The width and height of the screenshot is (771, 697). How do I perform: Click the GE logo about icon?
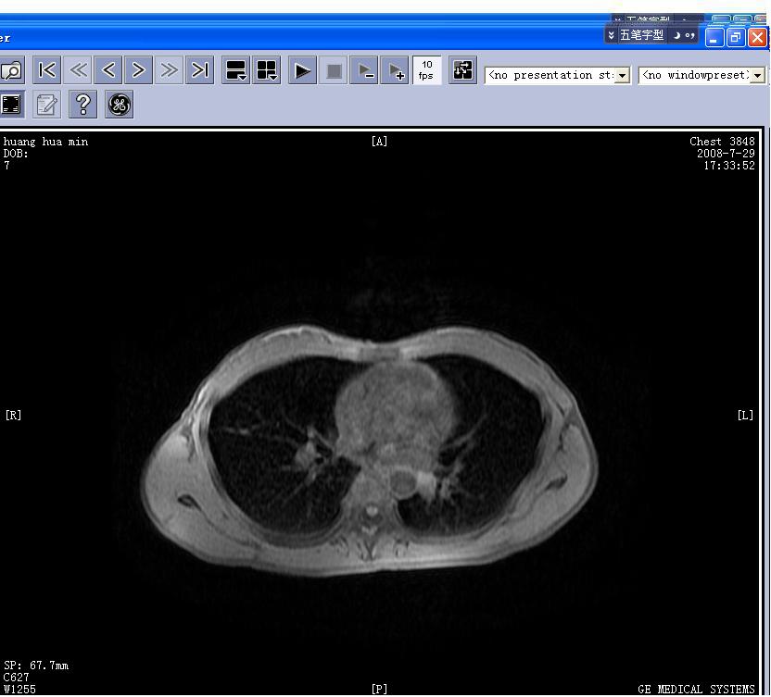[119, 104]
